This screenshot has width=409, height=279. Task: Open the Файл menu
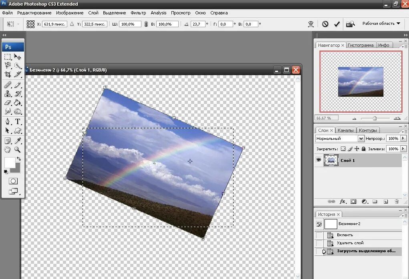click(7, 13)
